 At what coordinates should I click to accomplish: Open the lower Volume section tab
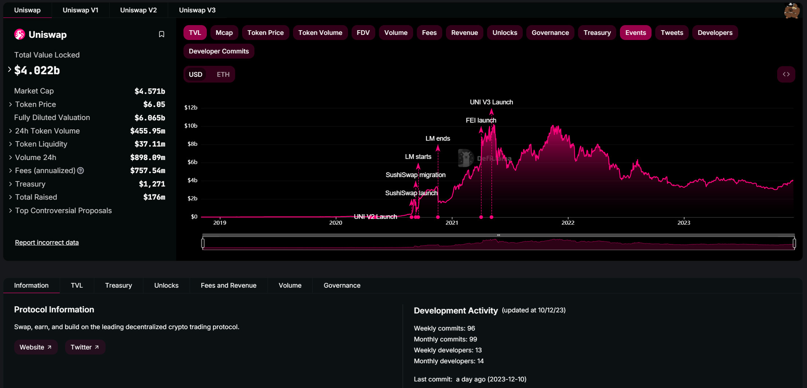point(290,286)
